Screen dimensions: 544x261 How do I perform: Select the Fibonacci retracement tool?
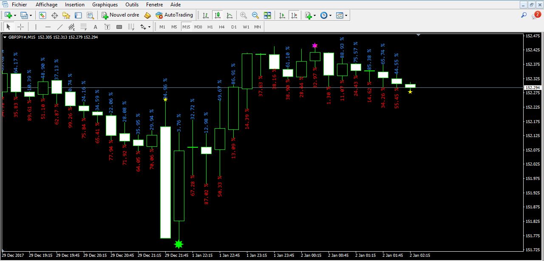pyautogui.click(x=84, y=27)
